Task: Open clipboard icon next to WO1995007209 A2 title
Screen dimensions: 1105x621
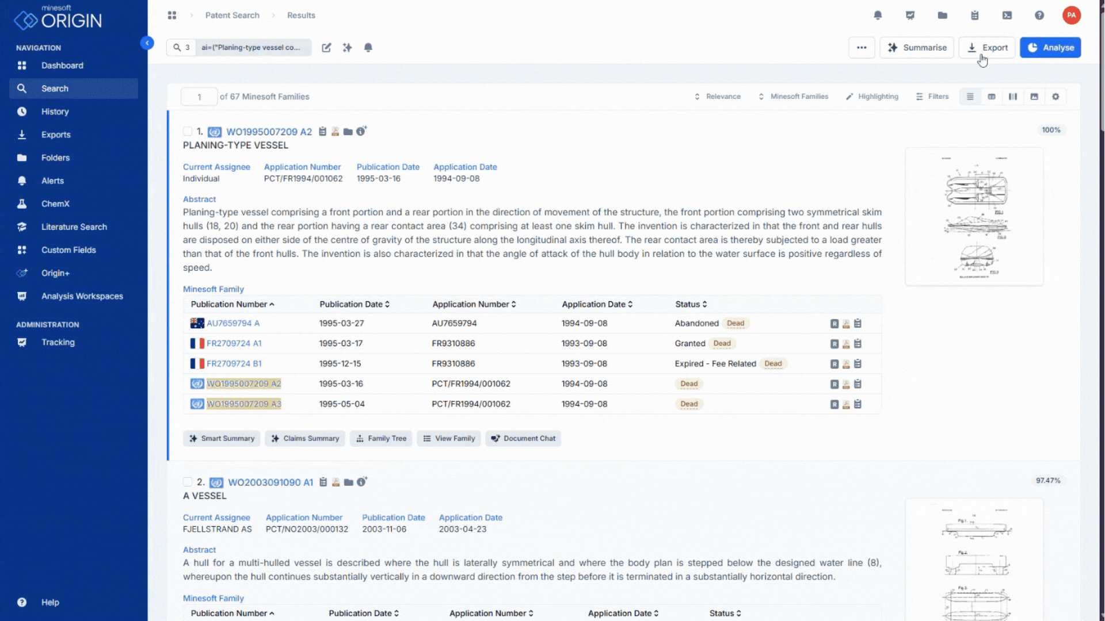Action: [322, 132]
